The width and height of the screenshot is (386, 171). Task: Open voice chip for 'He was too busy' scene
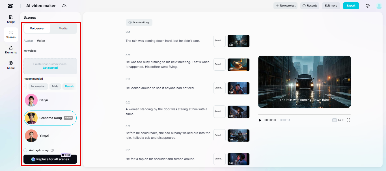219,64
